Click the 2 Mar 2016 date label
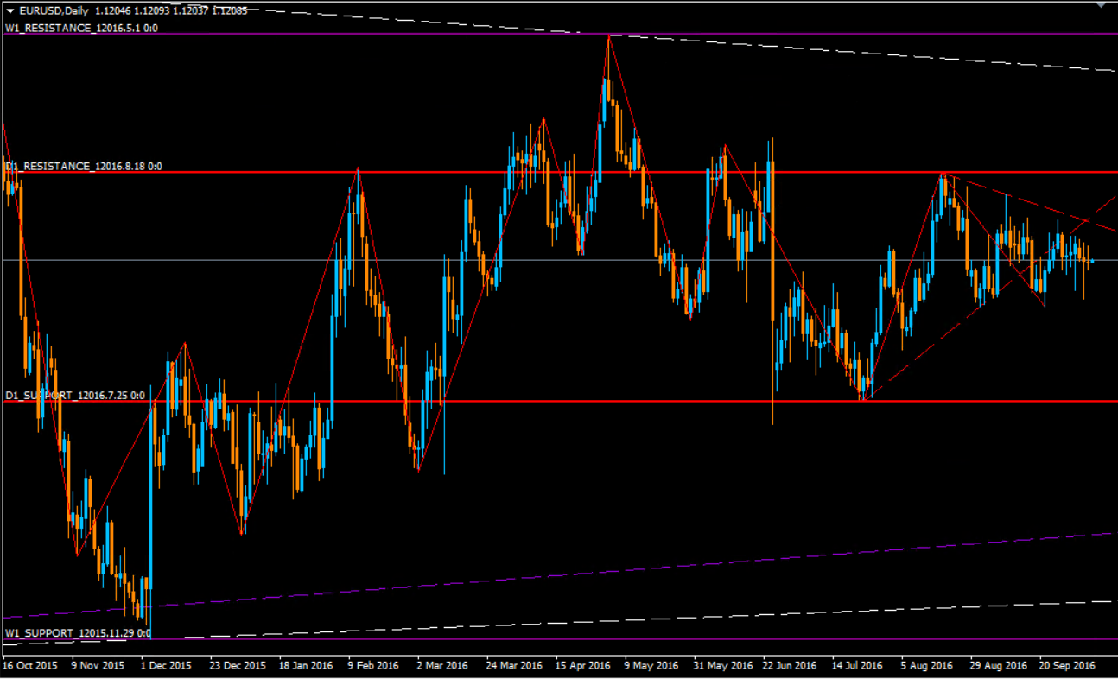 click(442, 666)
